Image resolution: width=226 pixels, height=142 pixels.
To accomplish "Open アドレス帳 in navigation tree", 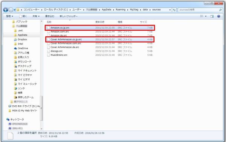I will [x=23, y=53].
